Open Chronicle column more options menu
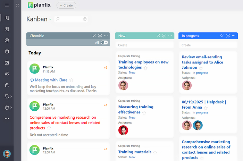This screenshot has width=243, height=161. (x=106, y=36)
